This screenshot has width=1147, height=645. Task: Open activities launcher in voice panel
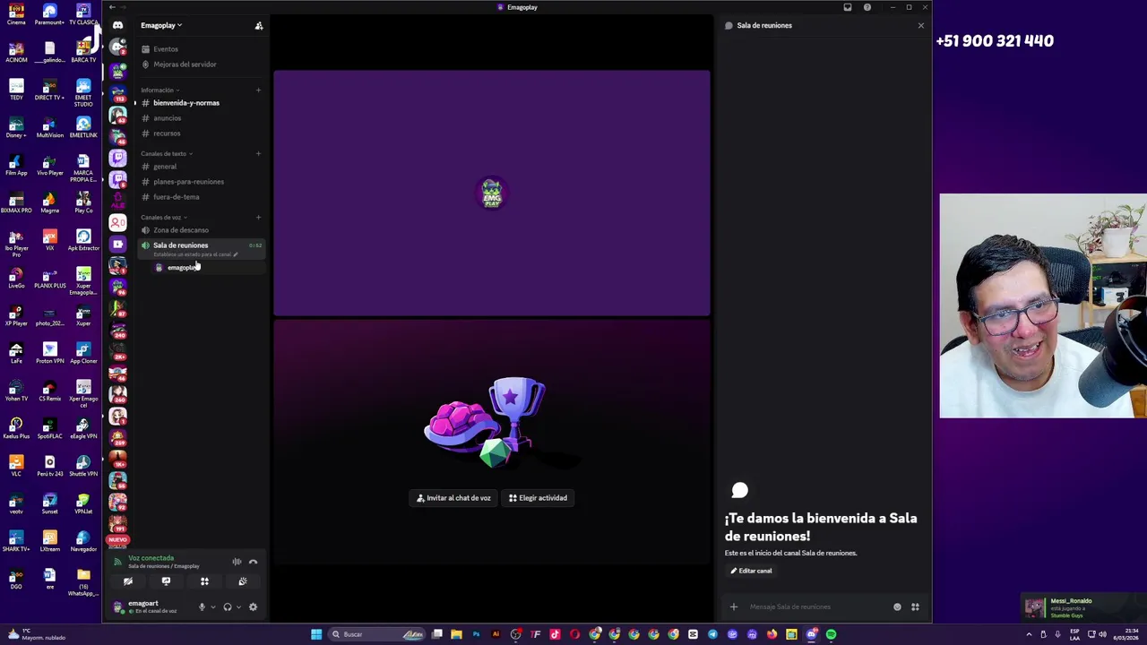coord(204,581)
